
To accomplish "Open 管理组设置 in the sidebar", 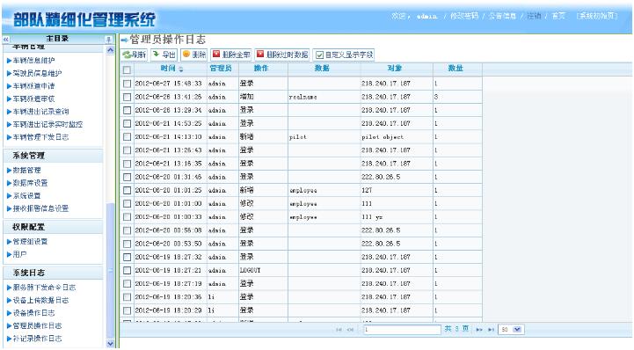I will pos(30,241).
